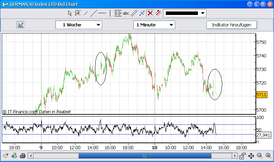Expand the line color dropdown

click(203, 13)
